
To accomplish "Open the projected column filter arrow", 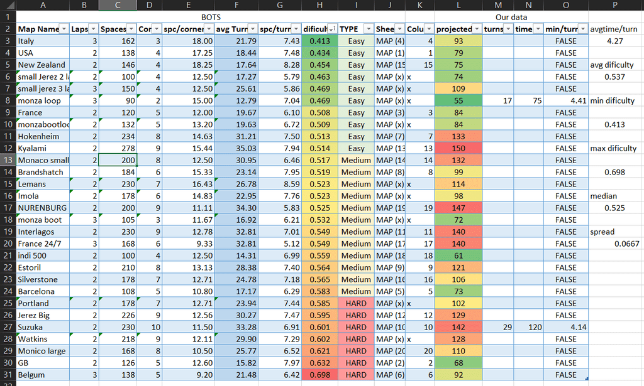I will [x=477, y=29].
